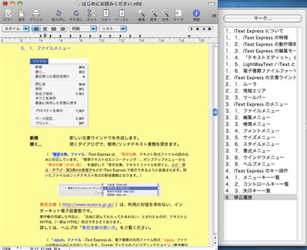
Task: Jump to mark 1.5 LightWayText / iText
Action: point(260,64)
